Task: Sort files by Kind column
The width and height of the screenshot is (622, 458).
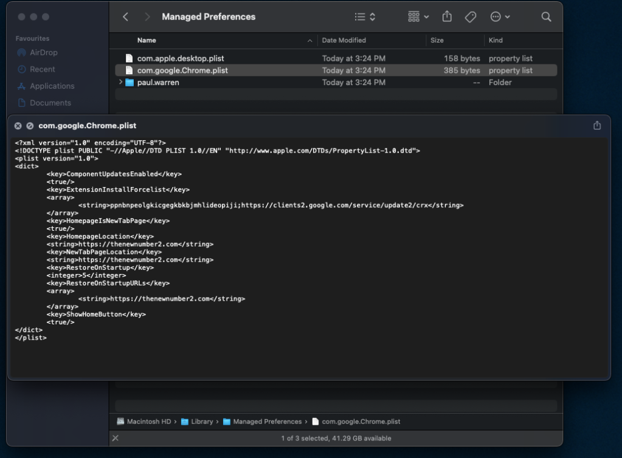Action: 496,41
